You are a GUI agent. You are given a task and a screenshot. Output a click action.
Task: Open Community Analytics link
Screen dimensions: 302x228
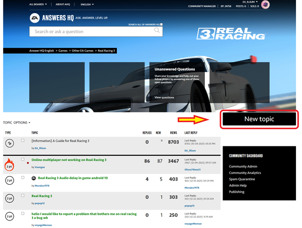point(245,173)
